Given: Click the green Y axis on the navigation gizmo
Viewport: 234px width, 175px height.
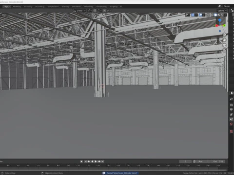Looking at the screenshot, I should click(224, 25).
